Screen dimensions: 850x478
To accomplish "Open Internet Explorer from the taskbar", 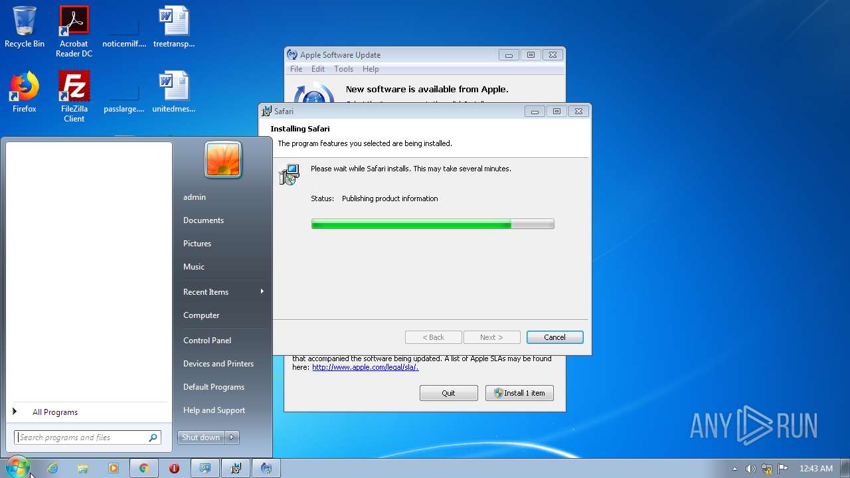I will click(x=52, y=468).
